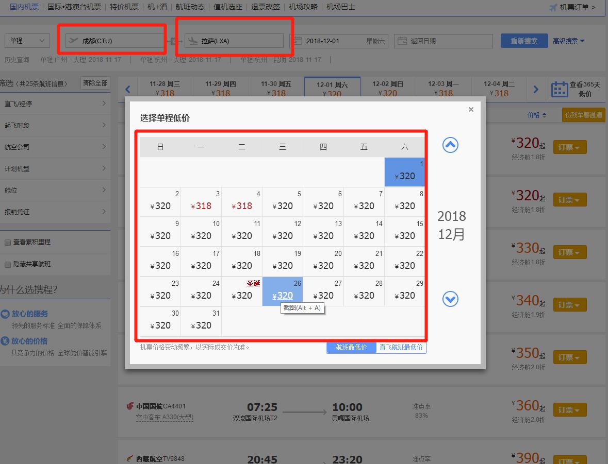The width and height of the screenshot is (608, 464).
Task: Open the 特价机票 tab
Action: pos(124,7)
